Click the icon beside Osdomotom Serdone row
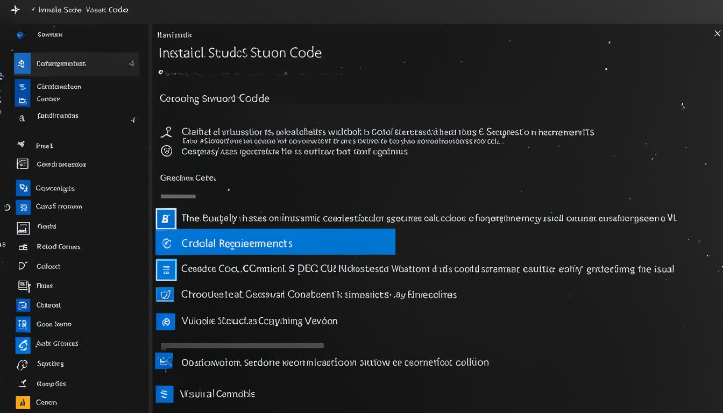Screen dimensions: 723x413 (164, 361)
